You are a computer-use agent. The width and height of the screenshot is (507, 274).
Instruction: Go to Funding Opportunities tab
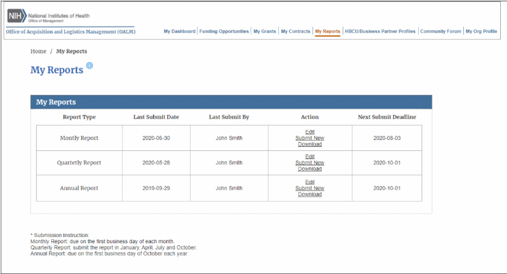pyautogui.click(x=224, y=31)
